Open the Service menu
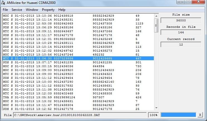Image resolution: width=207 pixels, height=121 pixels. 17,10
